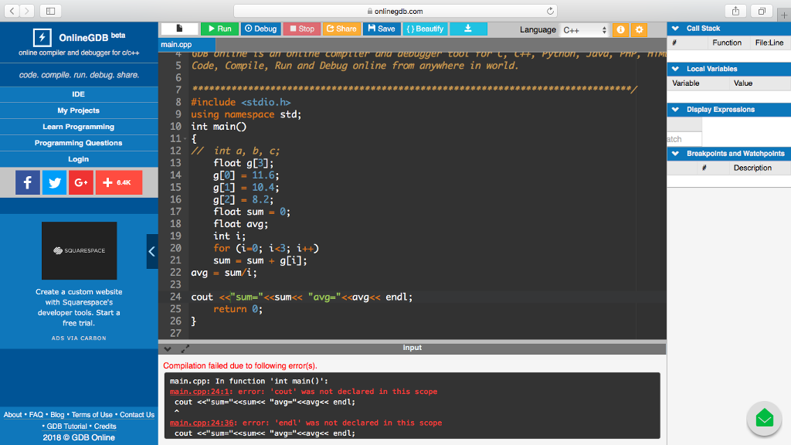Viewport: 791px width, 445px height.
Task: Place cursor on the cout line 24 code
Action: click(x=302, y=297)
